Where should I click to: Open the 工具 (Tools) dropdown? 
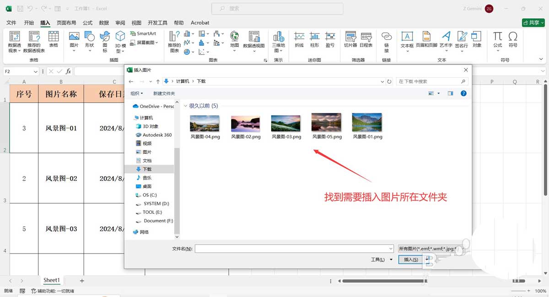(x=381, y=259)
